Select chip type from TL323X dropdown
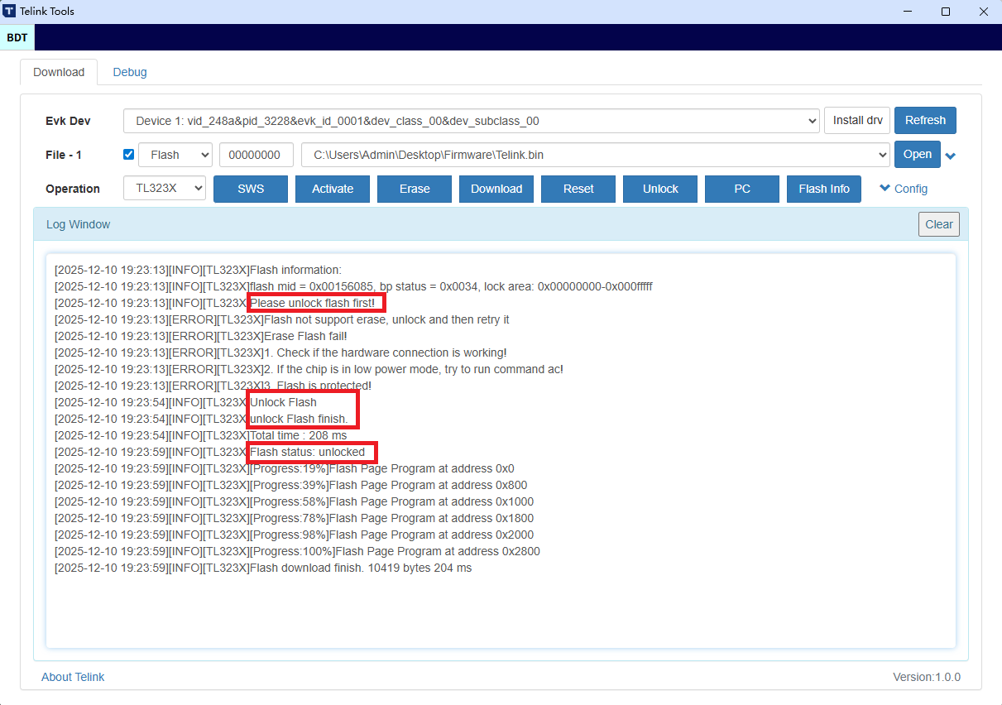 165,189
